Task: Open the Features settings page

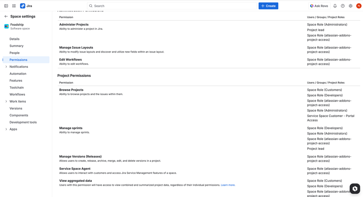Action: (16, 81)
